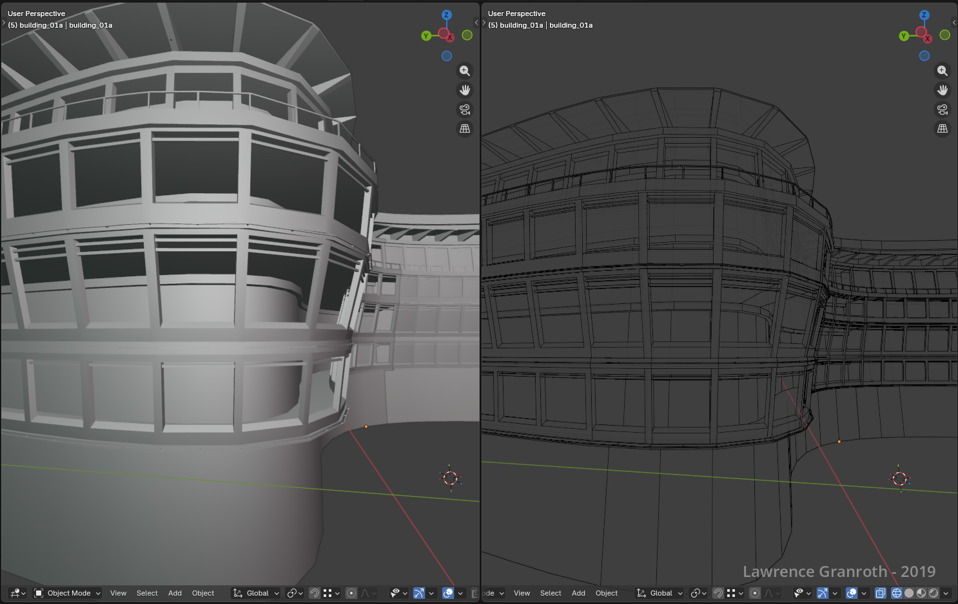The image size is (958, 604).
Task: Toggle snapping magnet in left viewport header
Action: [315, 593]
